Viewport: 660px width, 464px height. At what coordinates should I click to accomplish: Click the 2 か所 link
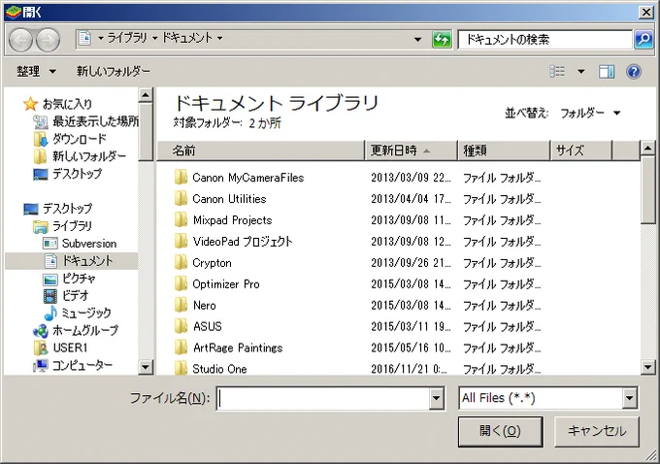coord(265,123)
